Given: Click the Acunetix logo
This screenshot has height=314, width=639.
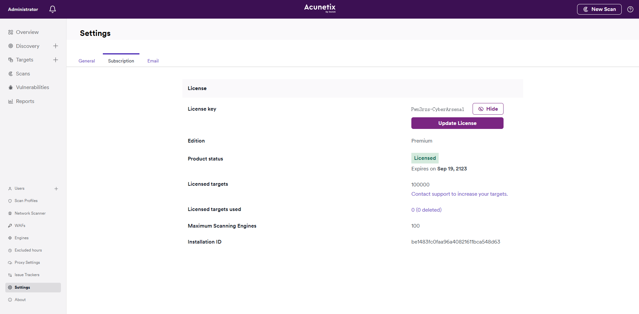Looking at the screenshot, I should tap(320, 8).
